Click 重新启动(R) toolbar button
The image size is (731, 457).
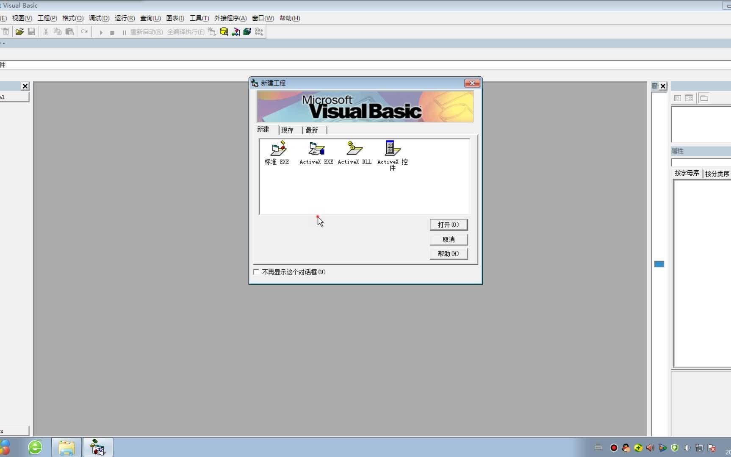coord(147,32)
